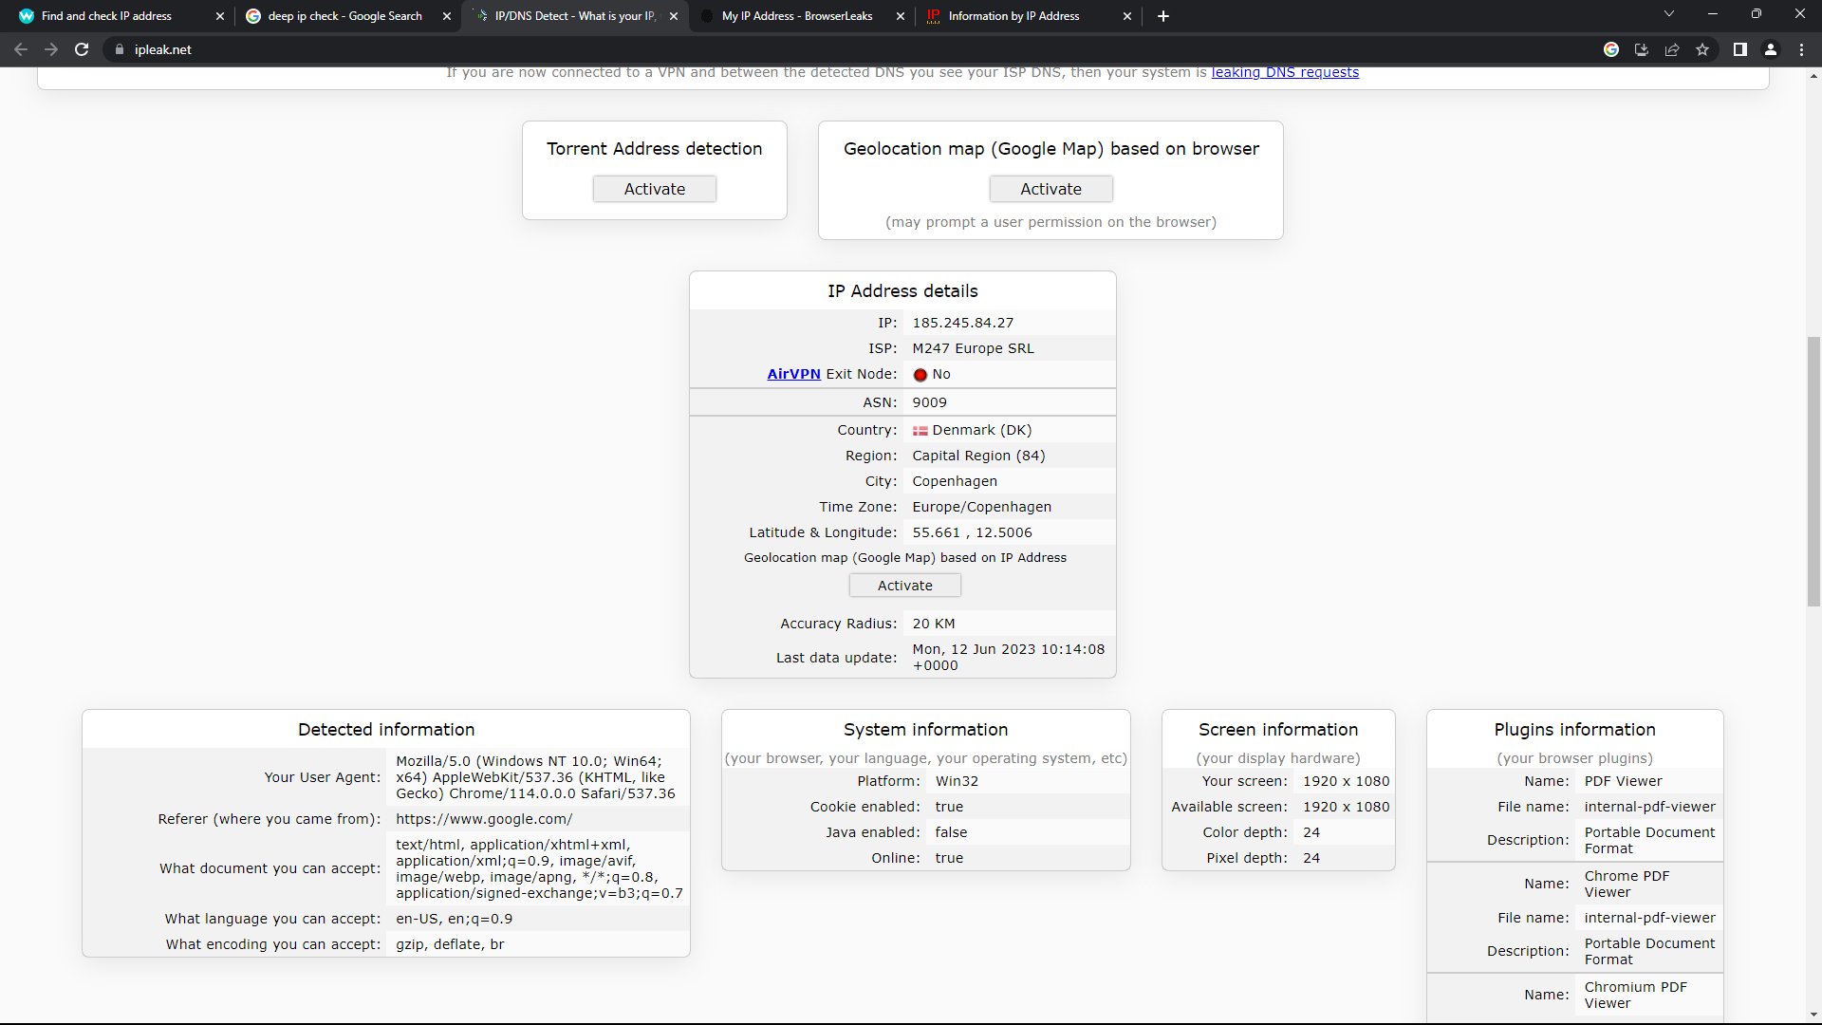
Task: Toggle the browser side panel icon
Action: pyautogui.click(x=1740, y=49)
